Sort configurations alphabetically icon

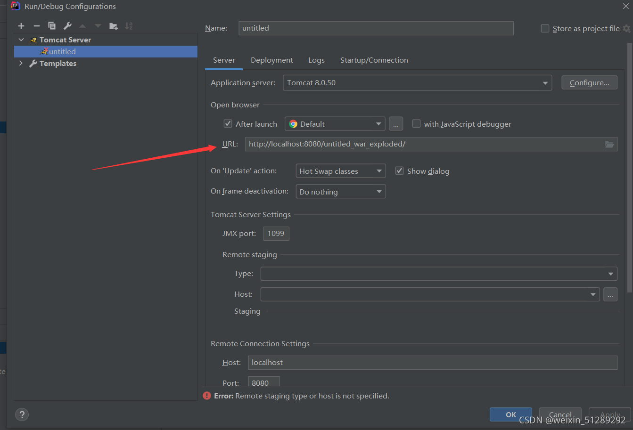click(x=129, y=26)
